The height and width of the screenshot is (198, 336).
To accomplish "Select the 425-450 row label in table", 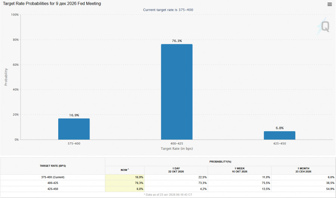I will pyautogui.click(x=53, y=189).
